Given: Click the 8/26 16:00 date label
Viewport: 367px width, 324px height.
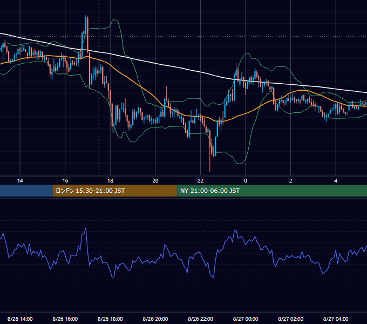Looking at the screenshot, I should pos(65,319).
